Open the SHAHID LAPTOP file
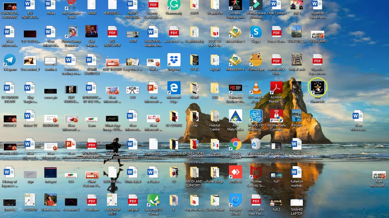This screenshot has width=389, height=218. [297, 206]
